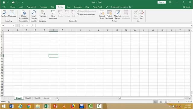Open Ribbon Display Options in title bar
Image resolution: width=193 pixels, height=109 pixels.
170,2
